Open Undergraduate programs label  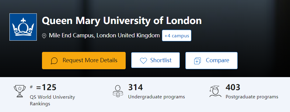pos(156,97)
